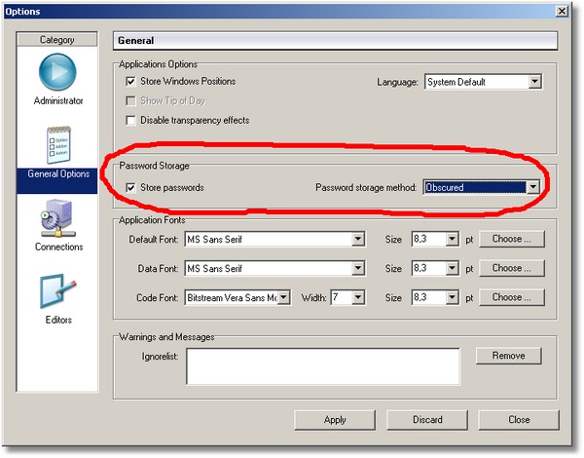Open the Code Font Size dropdown
Viewport: 584px width, 458px height.
[x=452, y=297]
